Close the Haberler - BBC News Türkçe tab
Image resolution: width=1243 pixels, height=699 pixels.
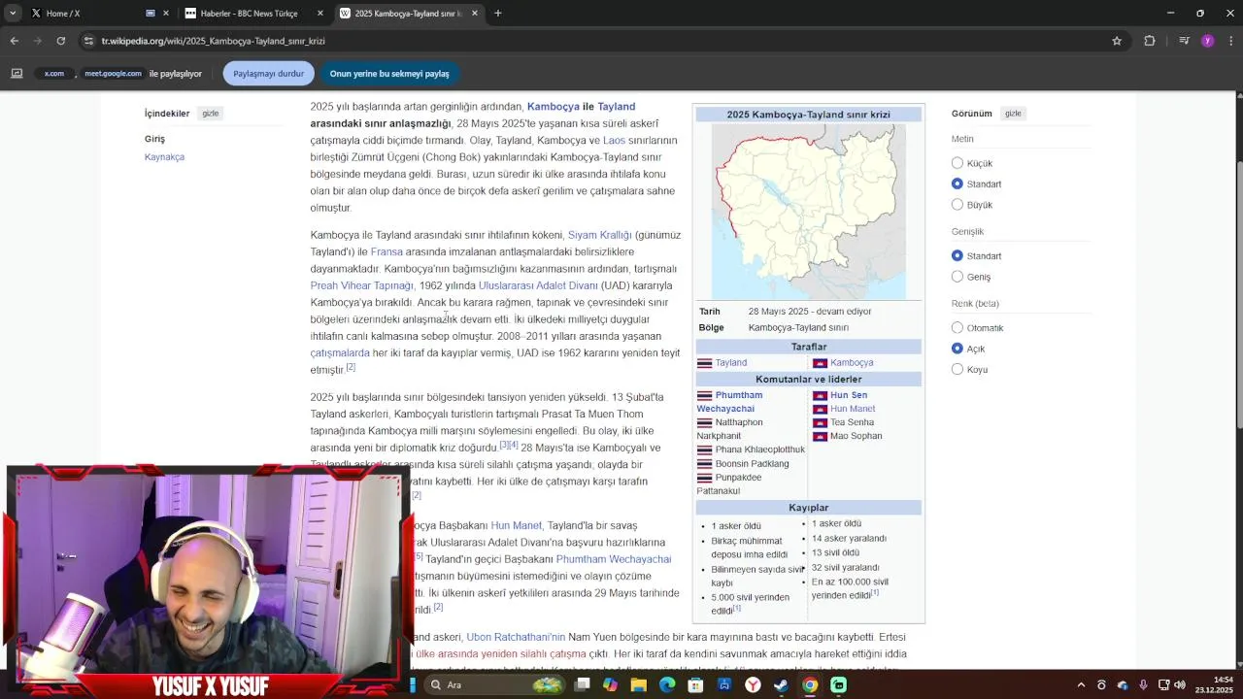pos(320,14)
